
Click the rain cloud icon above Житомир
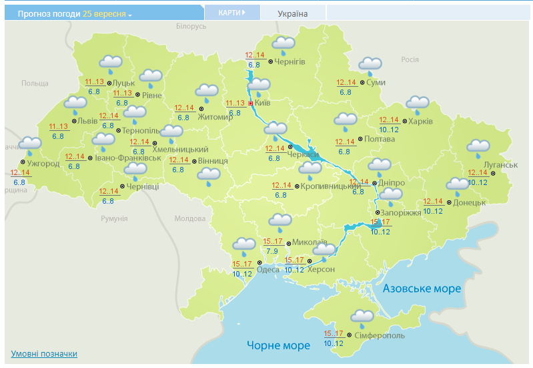click(x=207, y=92)
